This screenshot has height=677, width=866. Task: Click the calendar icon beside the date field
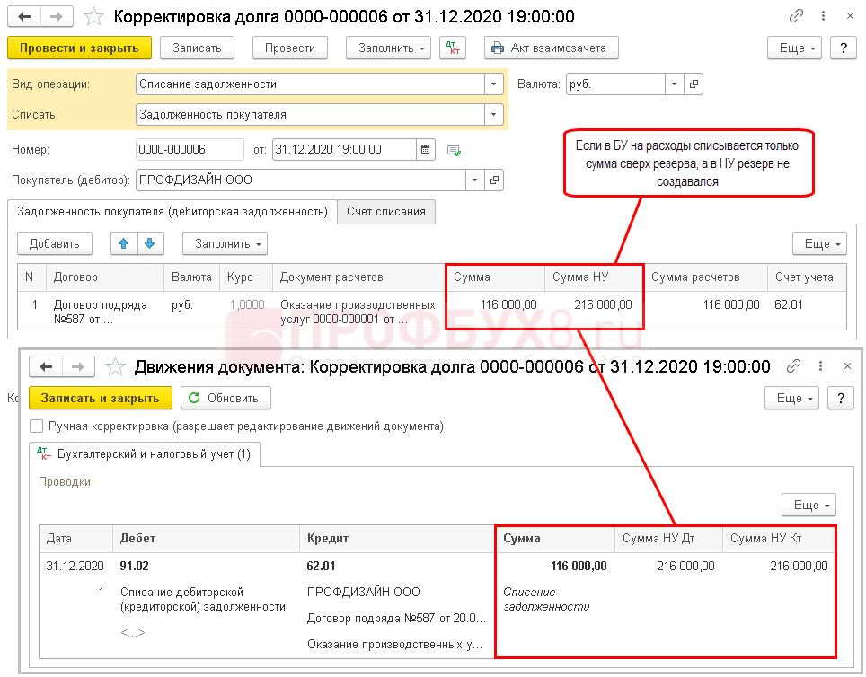[426, 149]
